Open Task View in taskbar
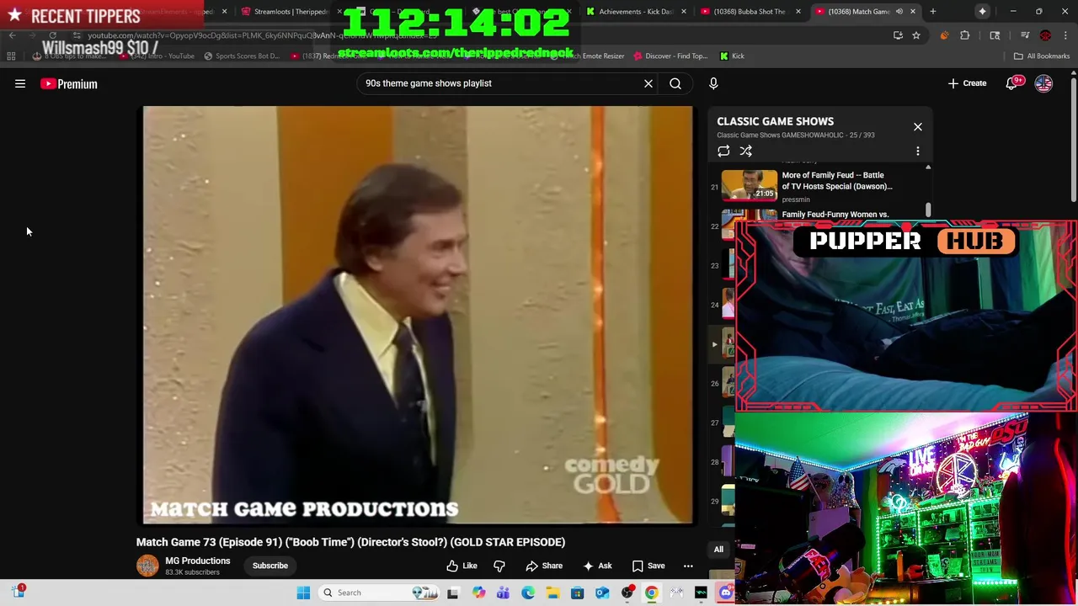The width and height of the screenshot is (1078, 606). coord(453,593)
